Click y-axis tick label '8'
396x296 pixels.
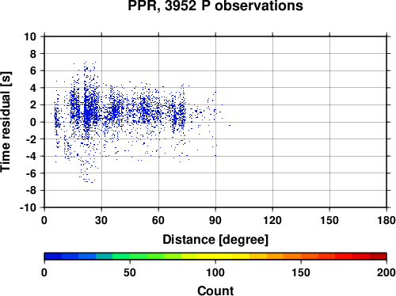click(33, 54)
